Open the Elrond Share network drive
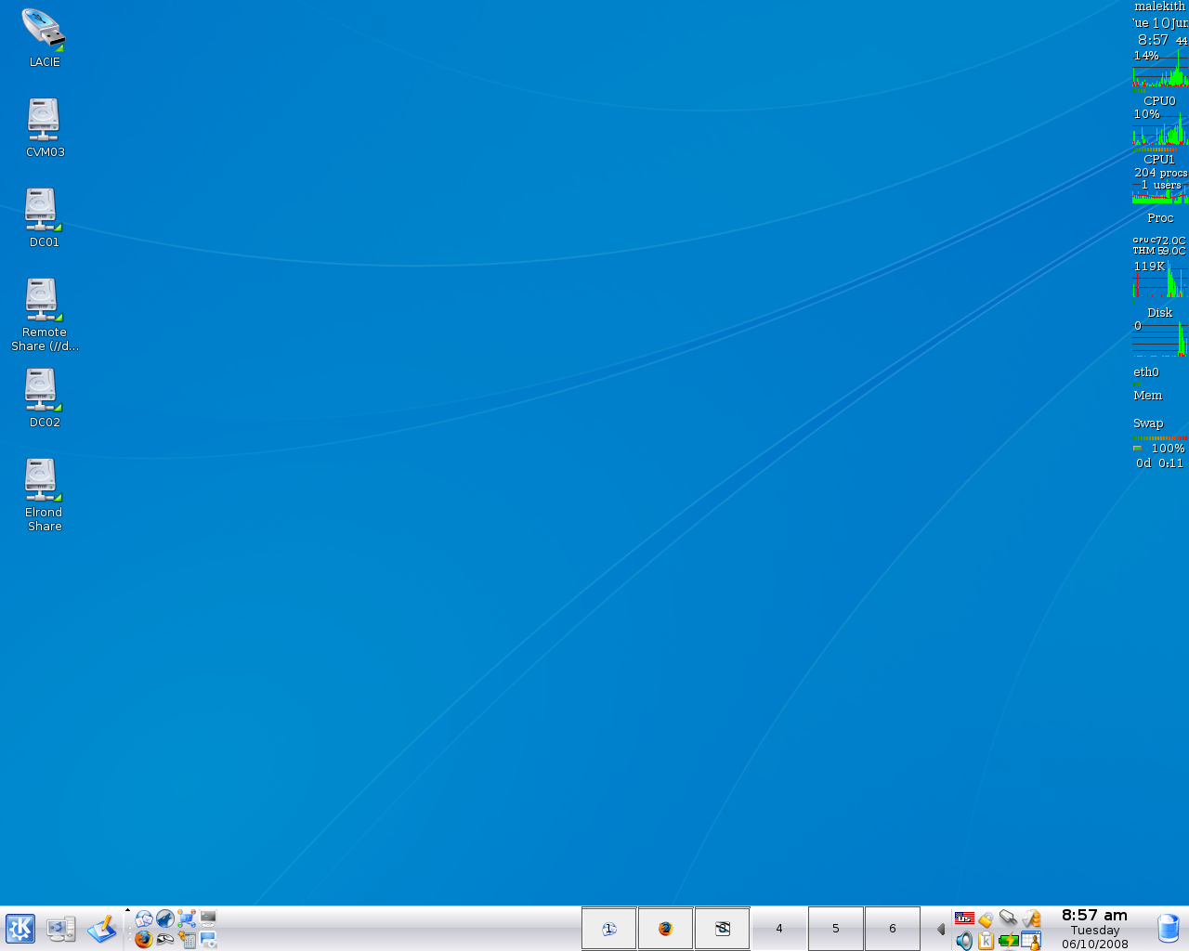Image resolution: width=1189 pixels, height=951 pixels. tap(43, 481)
